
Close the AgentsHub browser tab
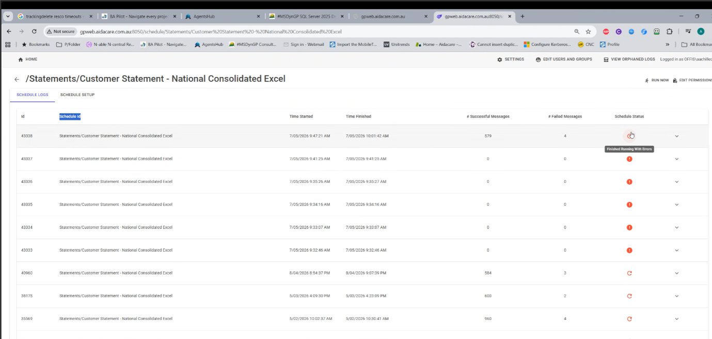click(258, 17)
